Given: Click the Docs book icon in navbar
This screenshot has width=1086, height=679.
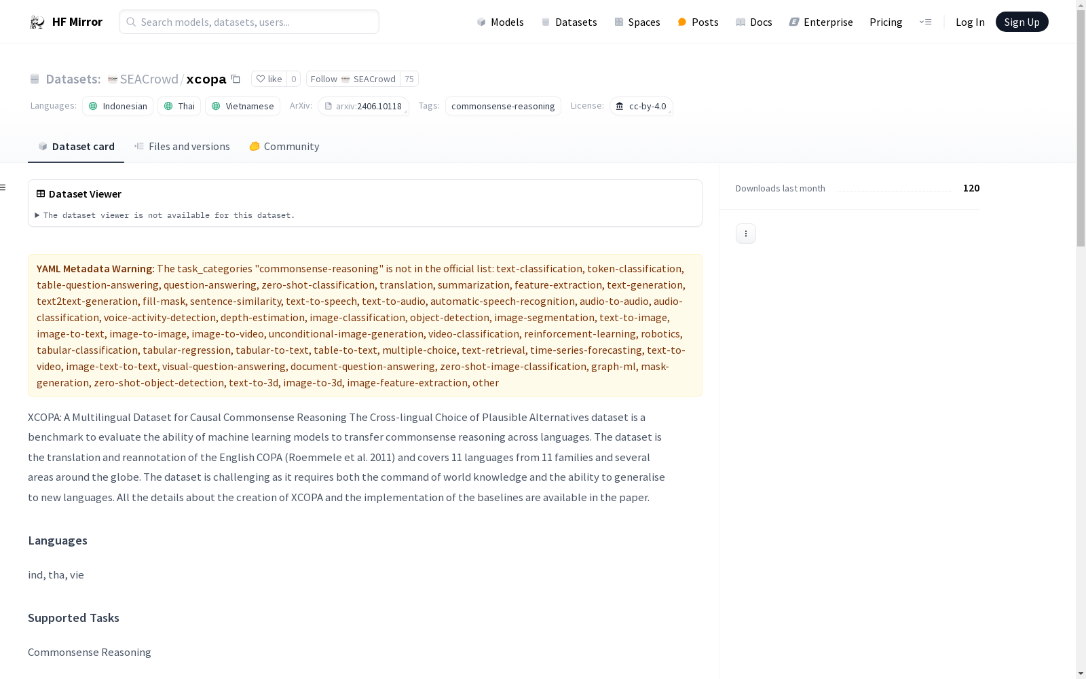Looking at the screenshot, I should [x=741, y=22].
